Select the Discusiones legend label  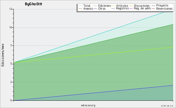tap(142, 6)
